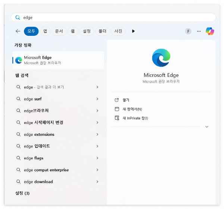Expand chevron for 'edge - 검색 결과 더 보기'
The image size is (224, 209).
[x=97, y=87]
